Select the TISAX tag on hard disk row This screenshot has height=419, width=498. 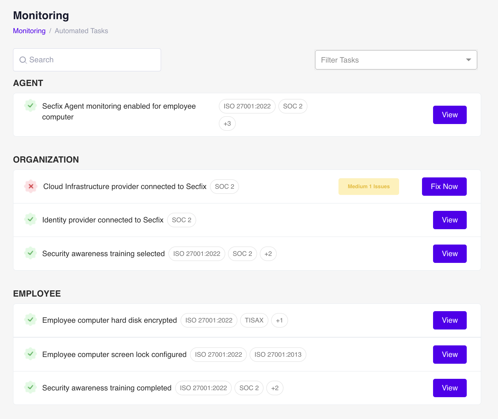[x=254, y=320]
